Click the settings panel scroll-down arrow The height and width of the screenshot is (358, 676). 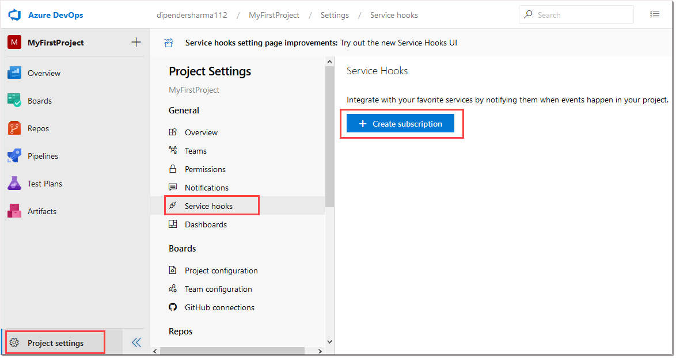coord(329,341)
